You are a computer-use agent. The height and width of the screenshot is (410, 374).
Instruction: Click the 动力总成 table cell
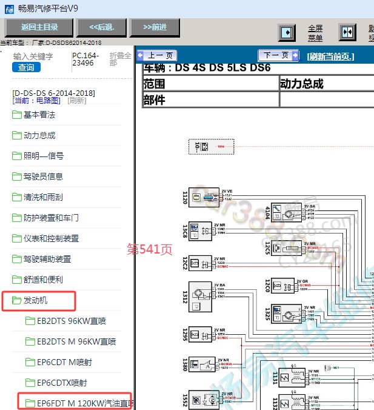(x=327, y=84)
